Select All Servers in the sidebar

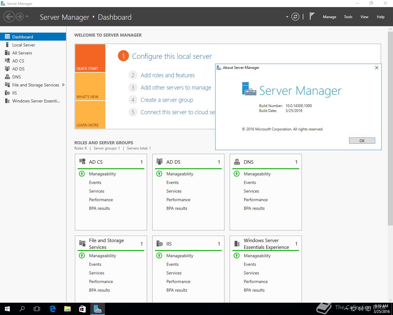33,53
